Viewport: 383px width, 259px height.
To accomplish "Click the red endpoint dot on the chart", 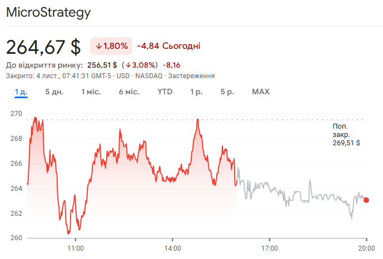I will pyautogui.click(x=366, y=200).
